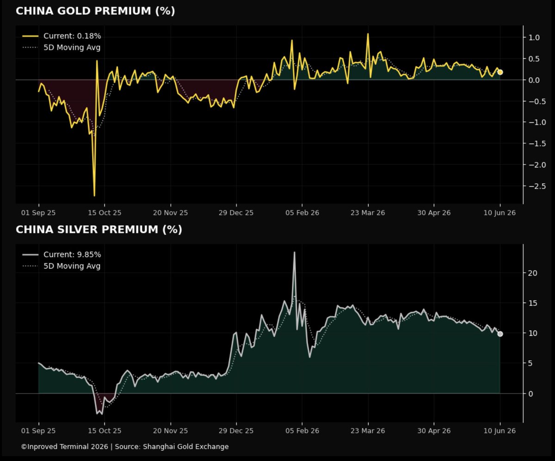Viewport: 555px width, 461px height.
Task: Click the grey current-value dot on silver chart
Action: [500, 334]
